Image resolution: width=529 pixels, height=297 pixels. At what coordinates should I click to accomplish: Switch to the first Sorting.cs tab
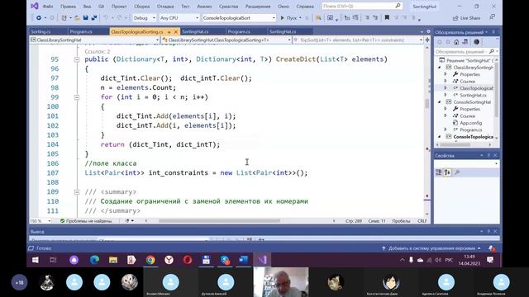pos(41,31)
